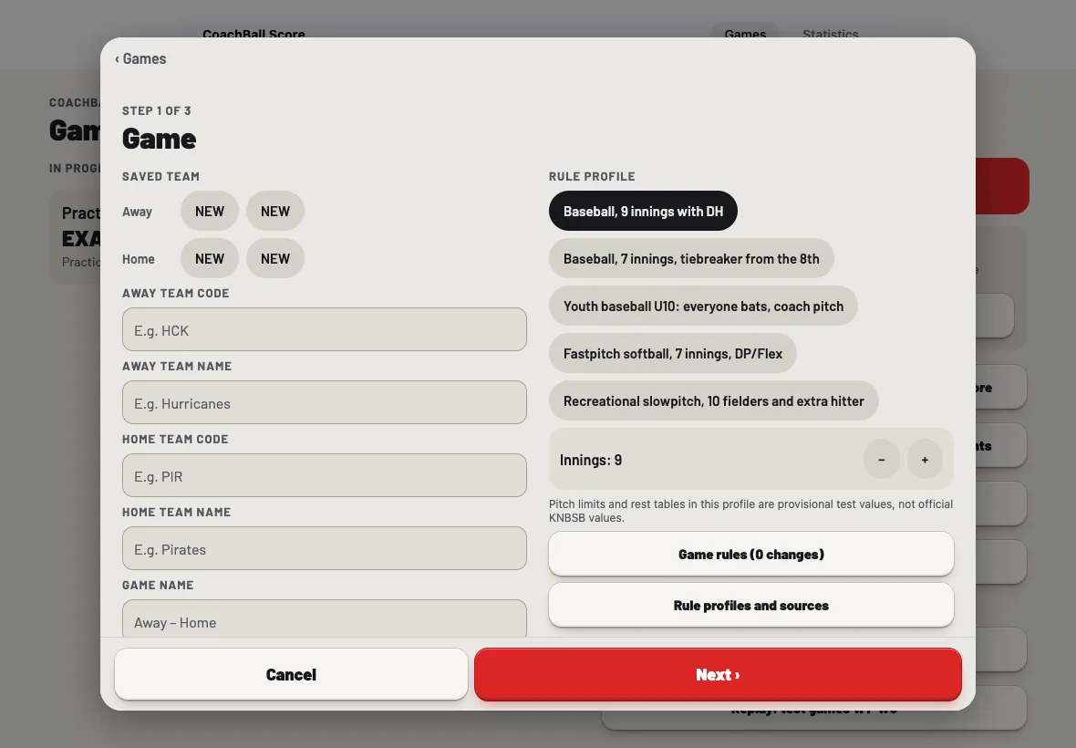Focus the Home Team Name input
Viewport: 1076px width, 748px height.
coord(325,548)
